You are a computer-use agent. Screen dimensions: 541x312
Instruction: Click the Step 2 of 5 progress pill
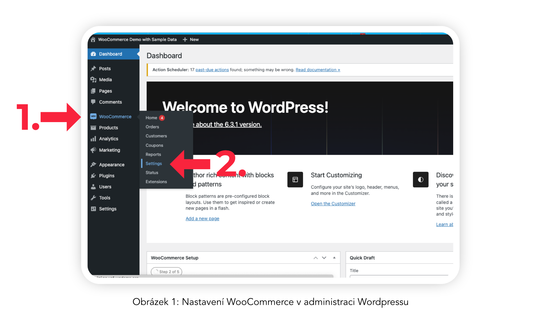tap(166, 271)
